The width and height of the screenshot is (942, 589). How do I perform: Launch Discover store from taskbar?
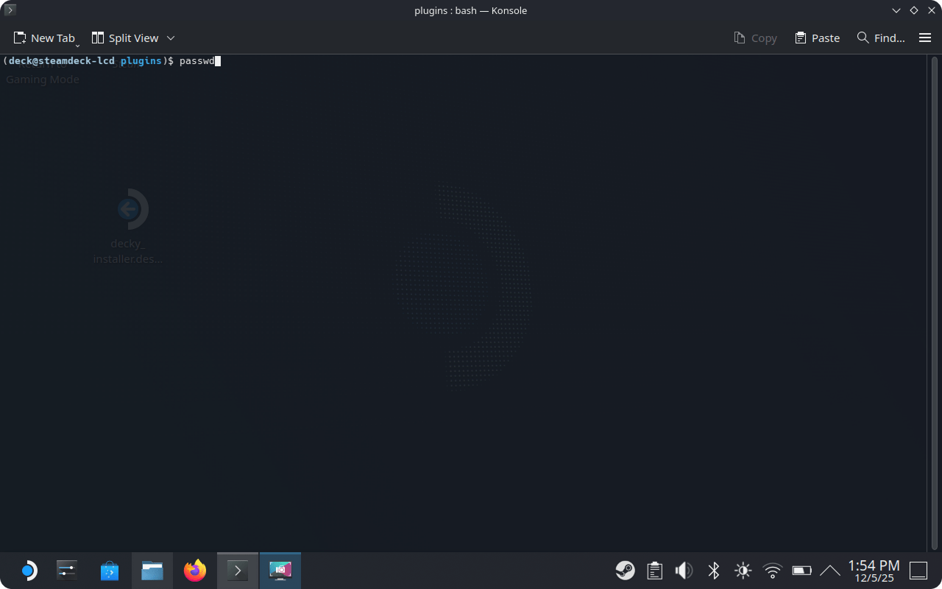tap(110, 571)
